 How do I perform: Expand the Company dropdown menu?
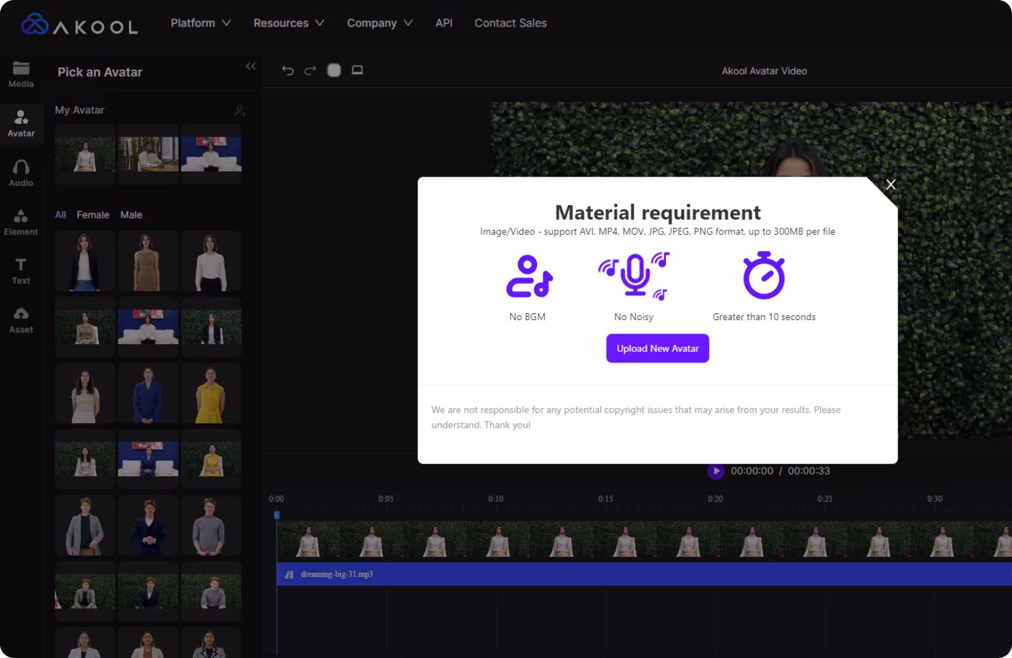[379, 23]
